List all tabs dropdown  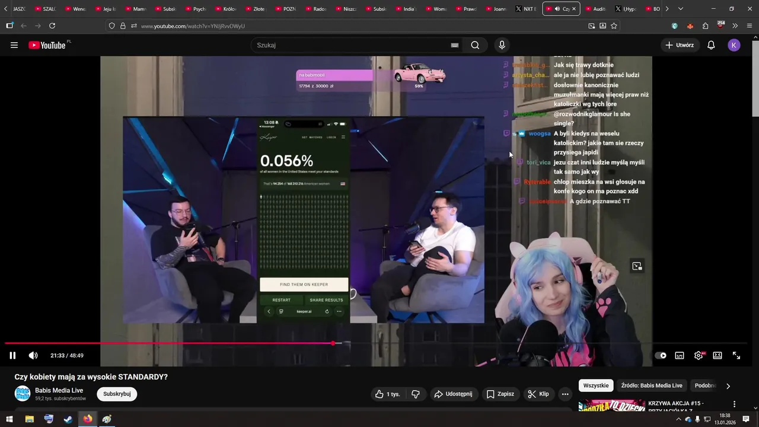pyautogui.click(x=680, y=9)
